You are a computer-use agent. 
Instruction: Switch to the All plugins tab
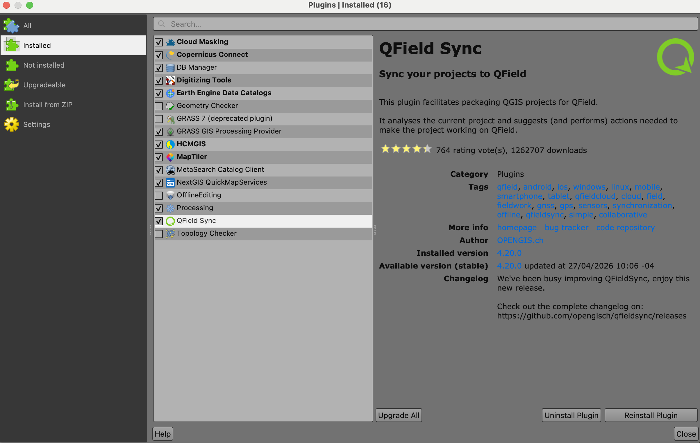73,26
